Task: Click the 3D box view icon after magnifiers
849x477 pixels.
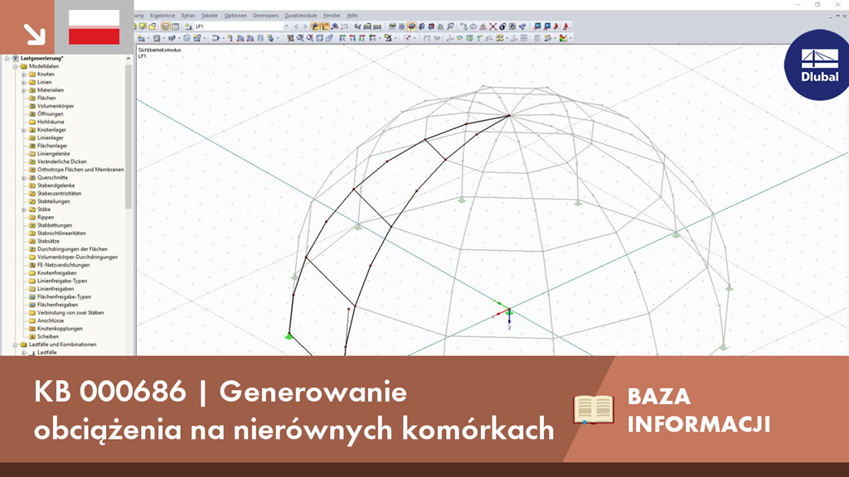Action: [x=319, y=38]
